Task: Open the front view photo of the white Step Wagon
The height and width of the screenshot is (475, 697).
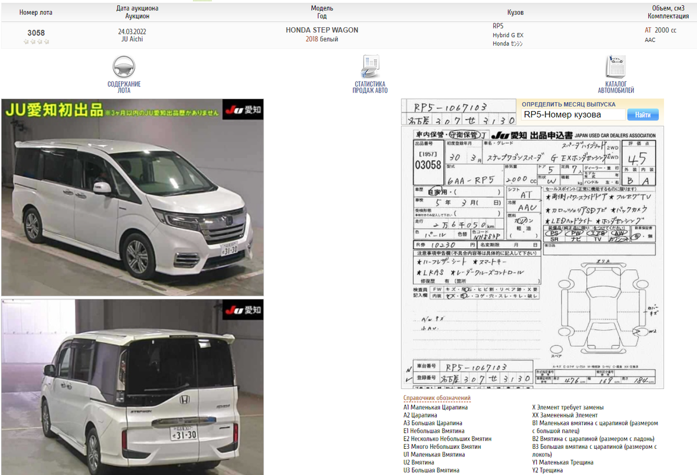Action: [x=132, y=197]
